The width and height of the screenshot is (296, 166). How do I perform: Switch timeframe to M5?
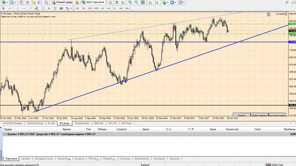84,8
